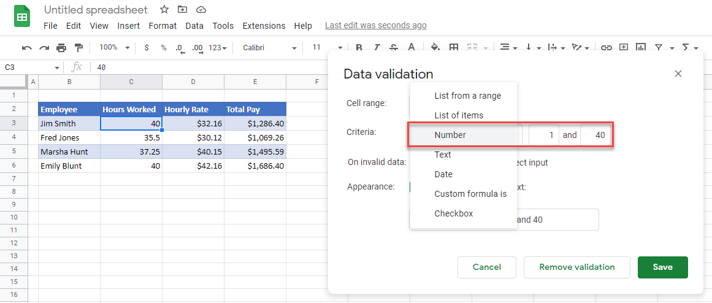
Task: Click the Remove validation button
Action: tap(576, 267)
